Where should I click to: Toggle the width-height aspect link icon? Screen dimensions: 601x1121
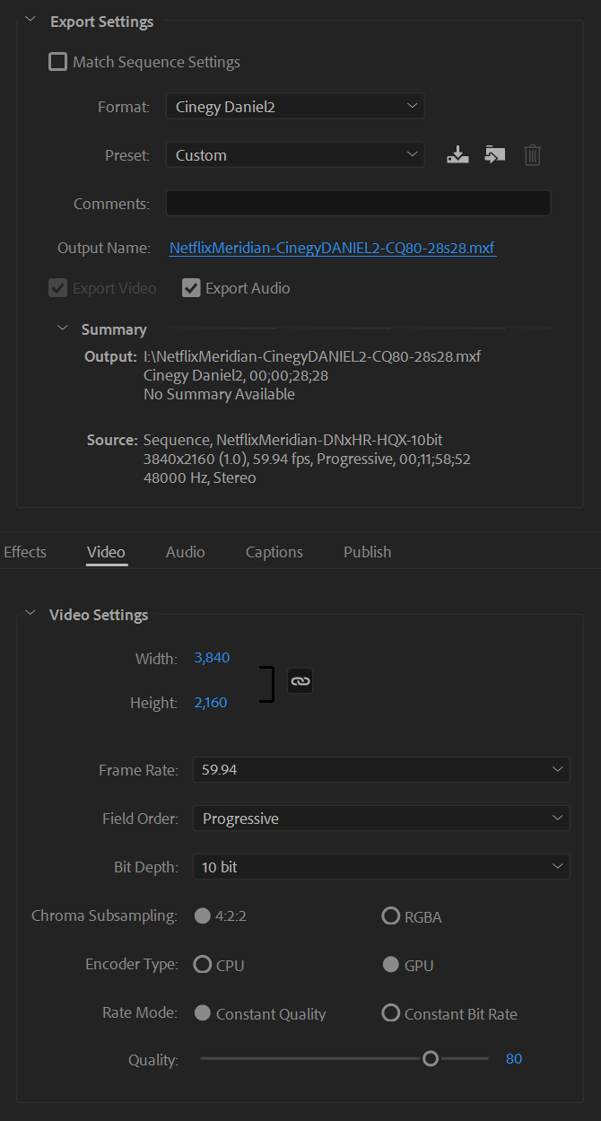click(300, 681)
